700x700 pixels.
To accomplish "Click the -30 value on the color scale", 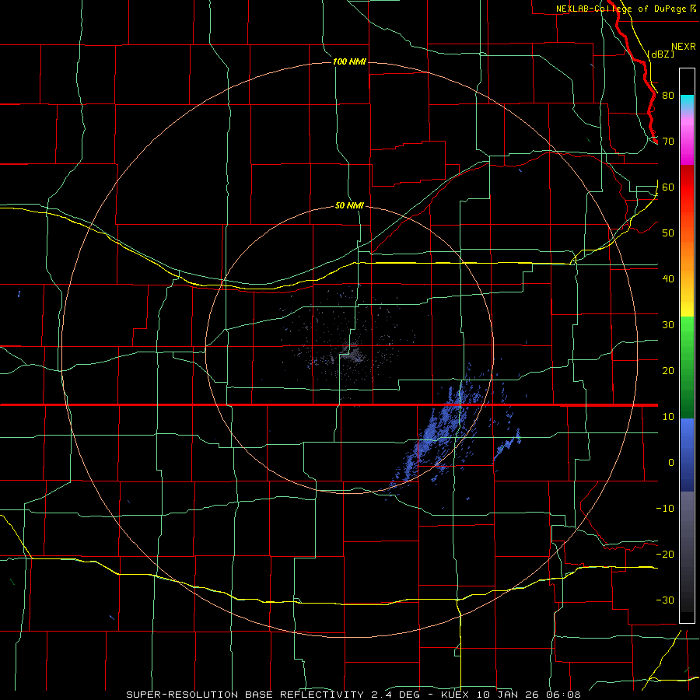I will point(665,600).
